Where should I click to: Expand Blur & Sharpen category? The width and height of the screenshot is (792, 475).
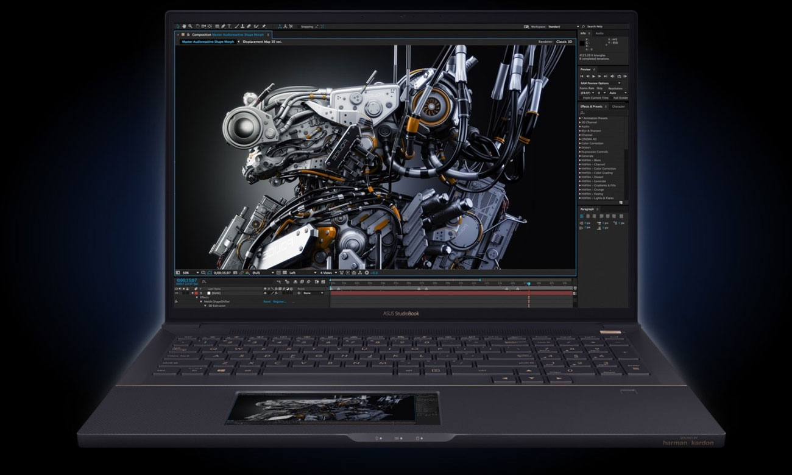[x=580, y=131]
